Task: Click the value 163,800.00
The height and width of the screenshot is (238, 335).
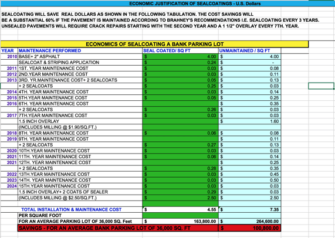Action: click(180, 221)
